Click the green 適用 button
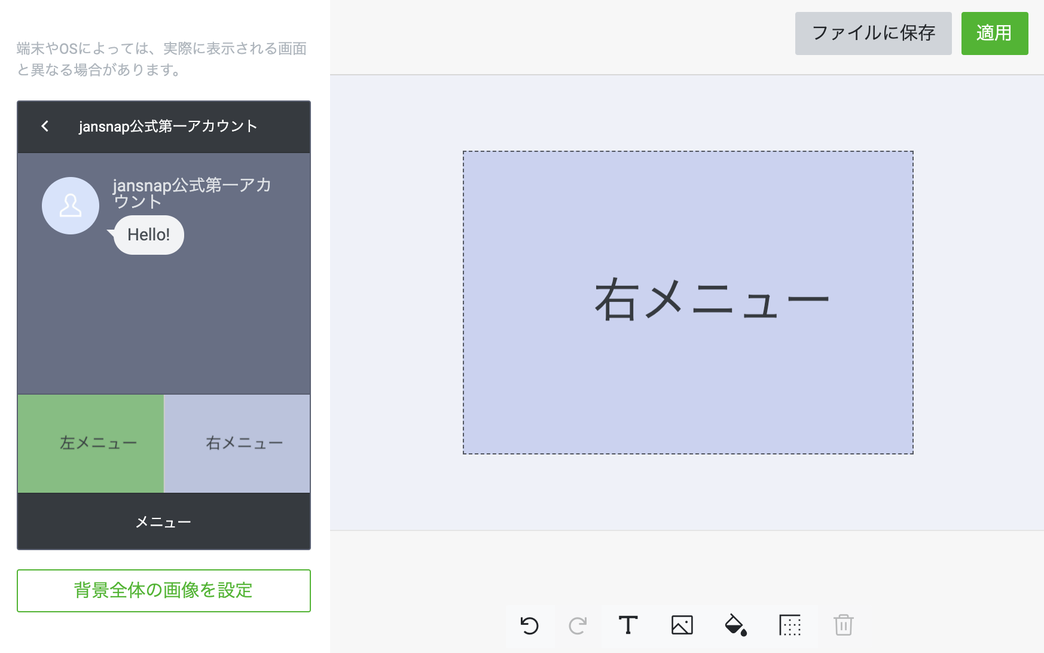This screenshot has height=653, width=1044. [x=994, y=33]
